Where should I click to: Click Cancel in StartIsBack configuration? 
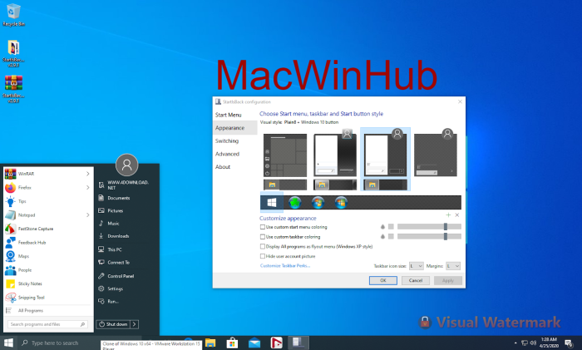[416, 281]
